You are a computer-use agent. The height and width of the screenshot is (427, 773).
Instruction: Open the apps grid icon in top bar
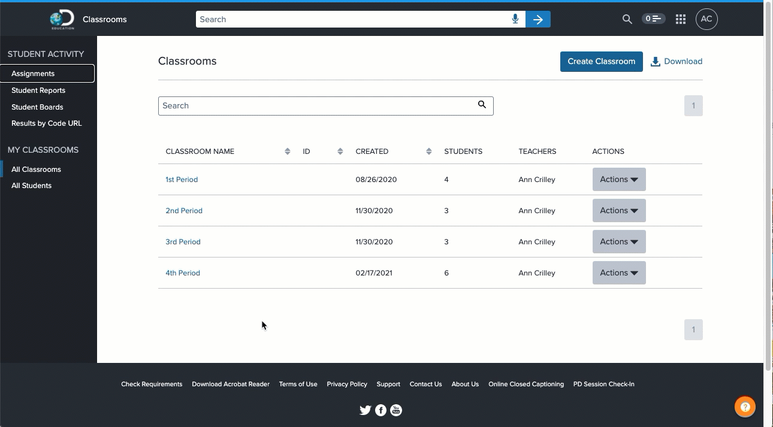pos(681,19)
